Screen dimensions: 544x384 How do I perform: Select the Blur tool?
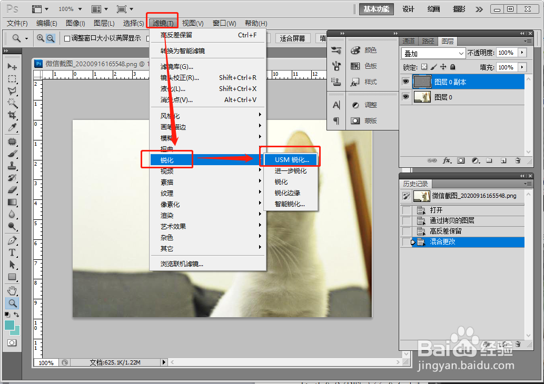(x=12, y=214)
